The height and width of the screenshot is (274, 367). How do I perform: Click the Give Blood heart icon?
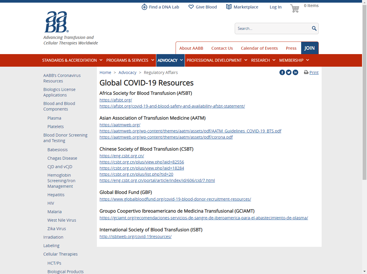point(191,7)
